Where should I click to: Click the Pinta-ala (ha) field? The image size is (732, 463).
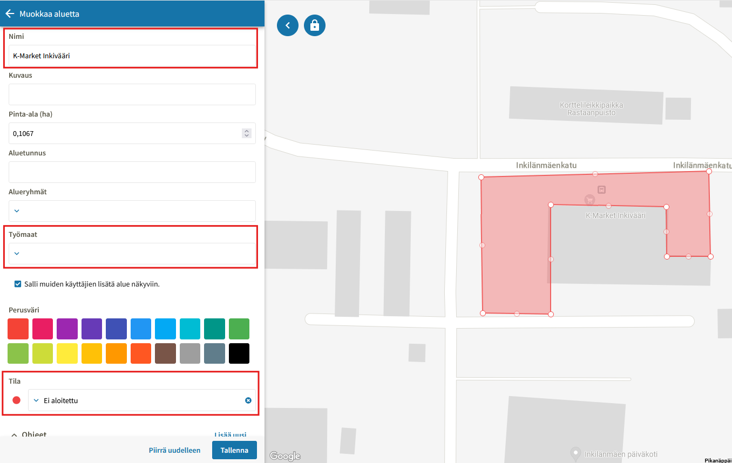pos(132,133)
